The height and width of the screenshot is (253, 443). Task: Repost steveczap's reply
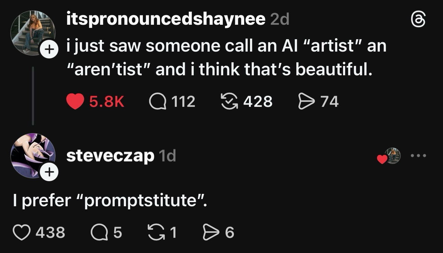coord(155,232)
